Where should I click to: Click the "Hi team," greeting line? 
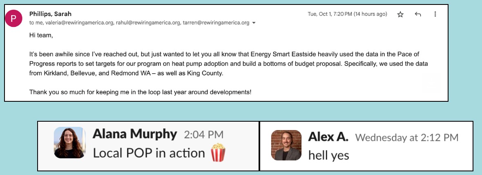click(41, 35)
